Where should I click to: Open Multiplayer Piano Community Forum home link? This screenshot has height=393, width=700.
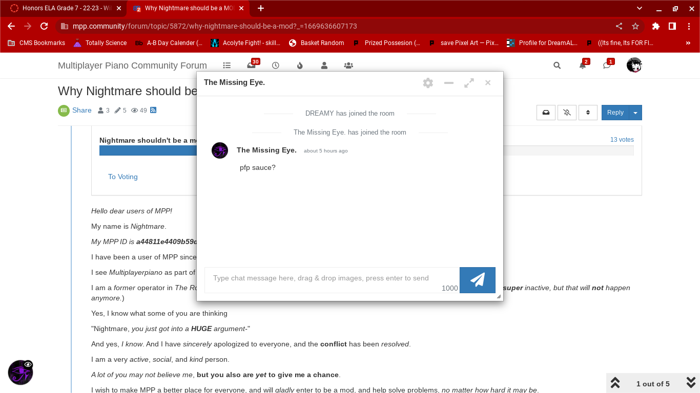point(132,65)
